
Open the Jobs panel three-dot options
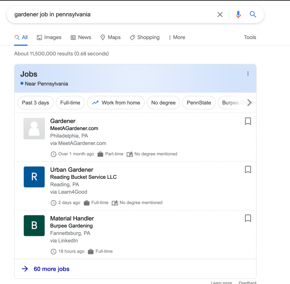[x=248, y=74]
